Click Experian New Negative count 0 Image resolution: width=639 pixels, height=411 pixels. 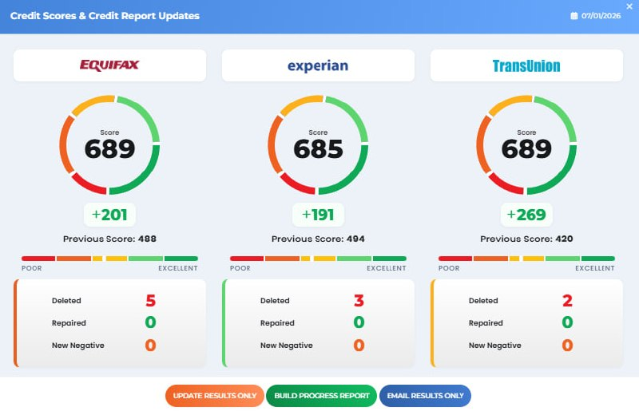click(359, 346)
